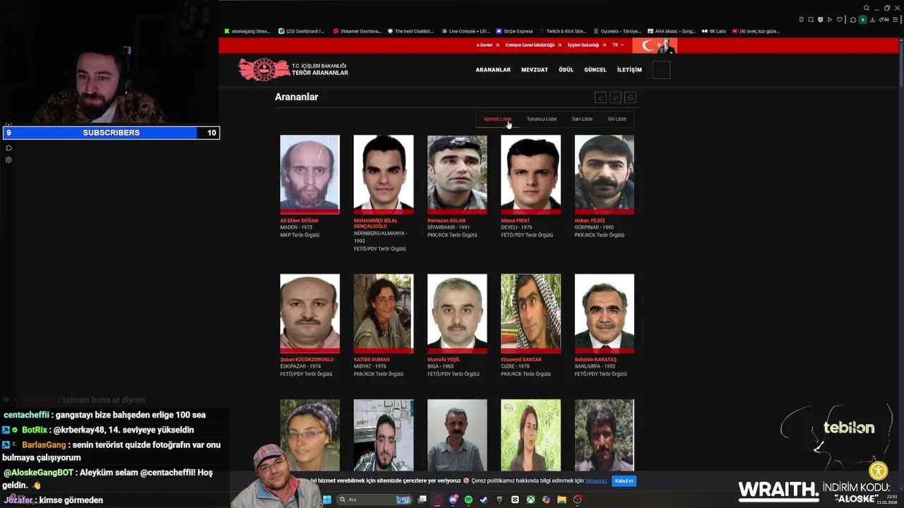The width and height of the screenshot is (904, 508).
Task: Follow the İçişleri Bakanlığı link
Action: pyautogui.click(x=586, y=45)
